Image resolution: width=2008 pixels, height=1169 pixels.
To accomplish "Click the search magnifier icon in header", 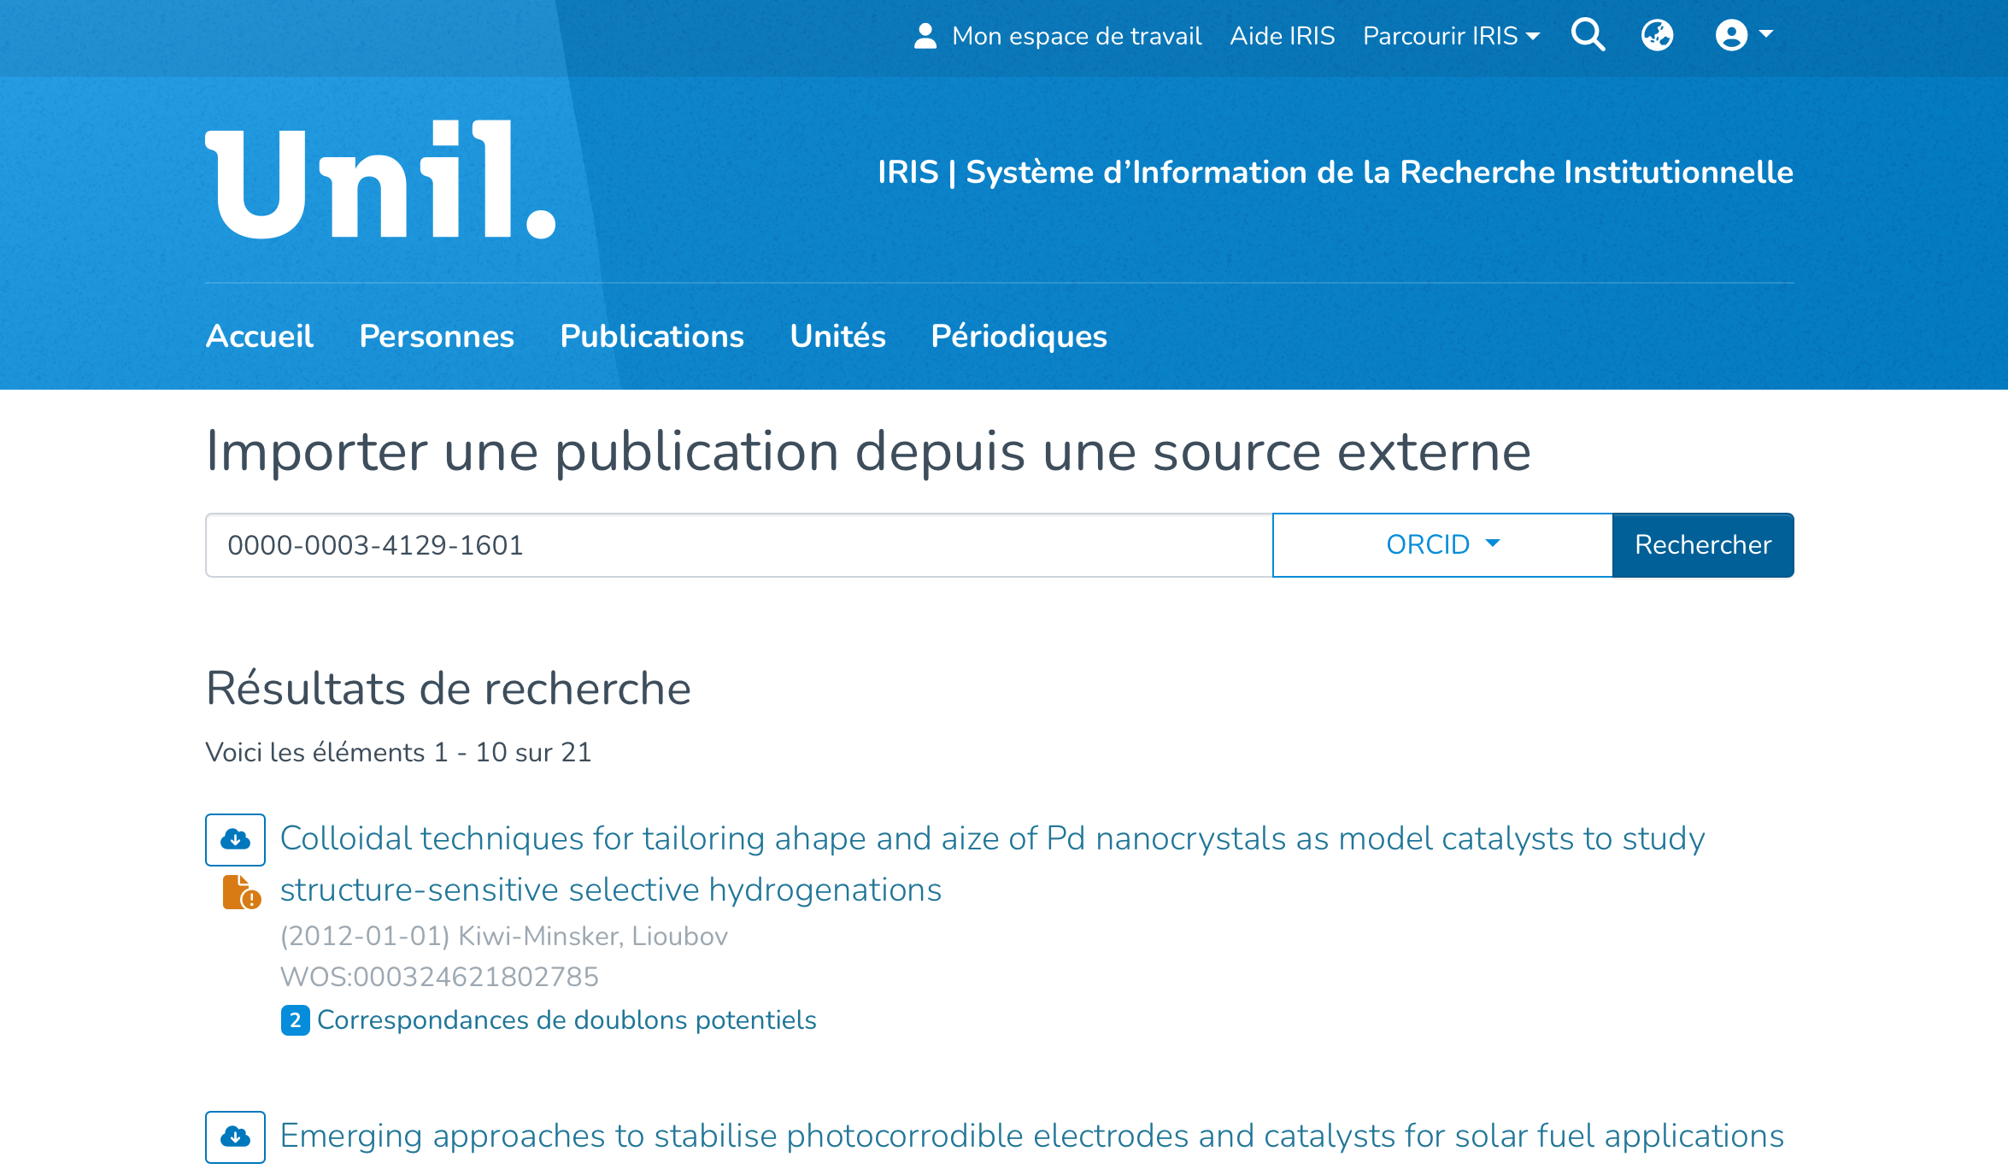I will [x=1588, y=36].
